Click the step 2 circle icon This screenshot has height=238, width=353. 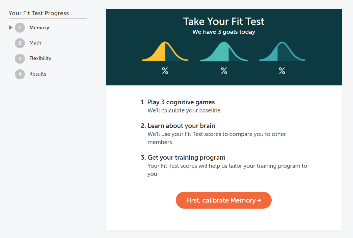tap(20, 43)
